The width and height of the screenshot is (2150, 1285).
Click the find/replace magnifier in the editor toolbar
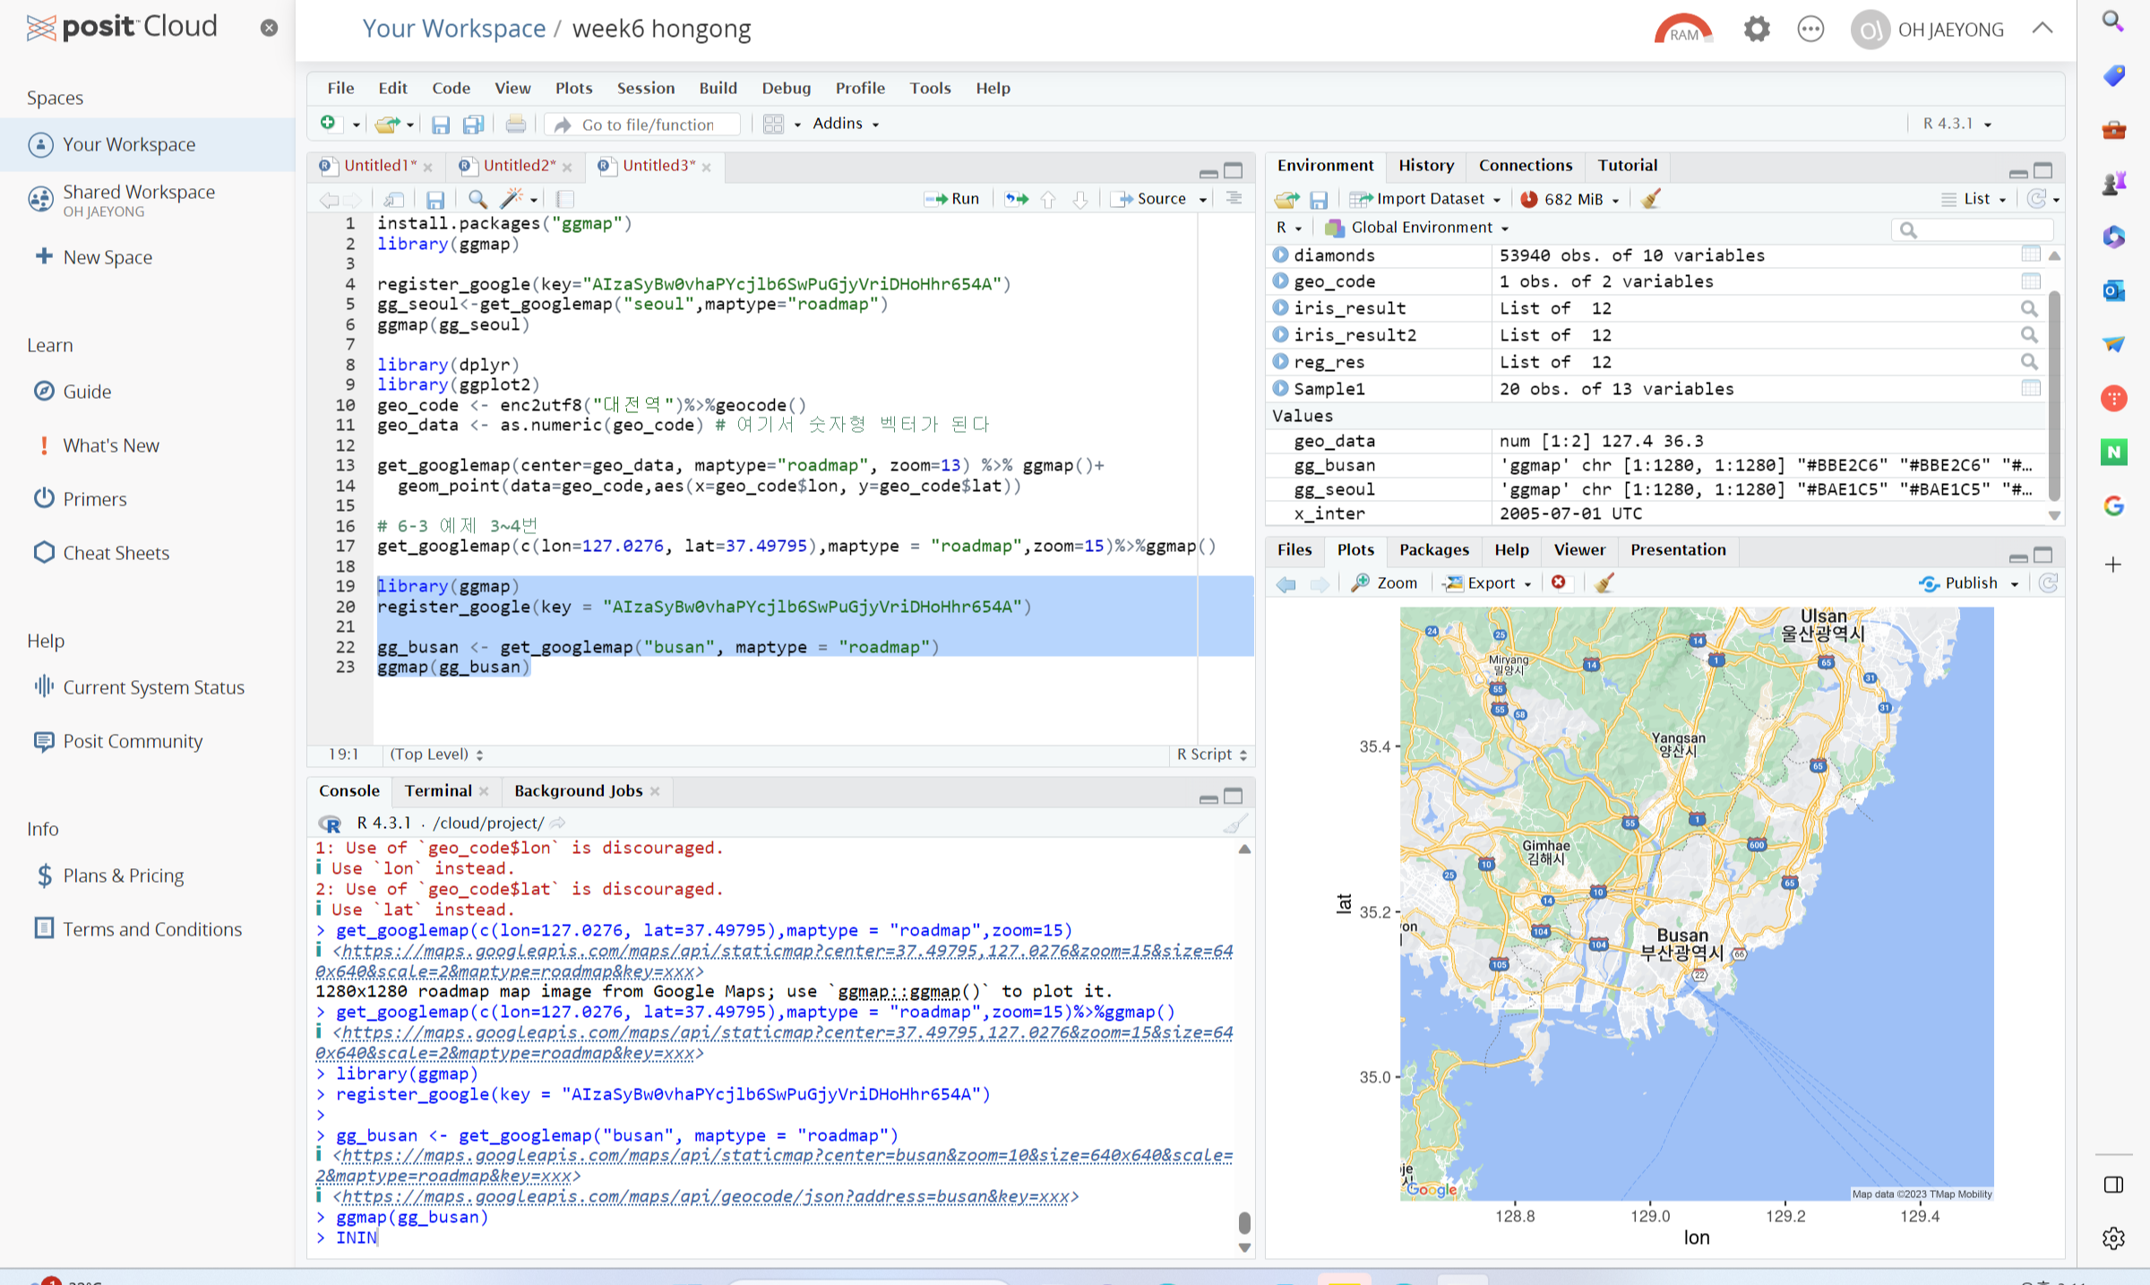(477, 199)
